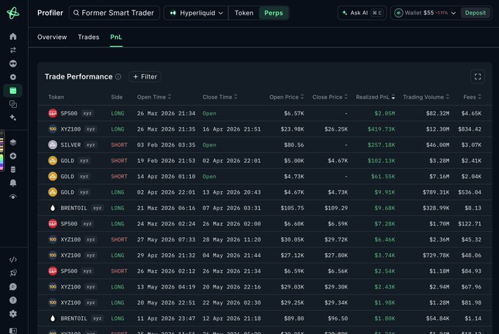Open the Trades tab
Viewport: 499px width, 334px height.
[89, 37]
